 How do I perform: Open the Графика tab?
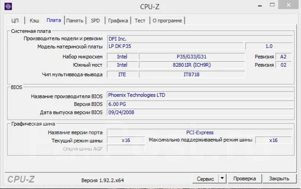(118, 21)
